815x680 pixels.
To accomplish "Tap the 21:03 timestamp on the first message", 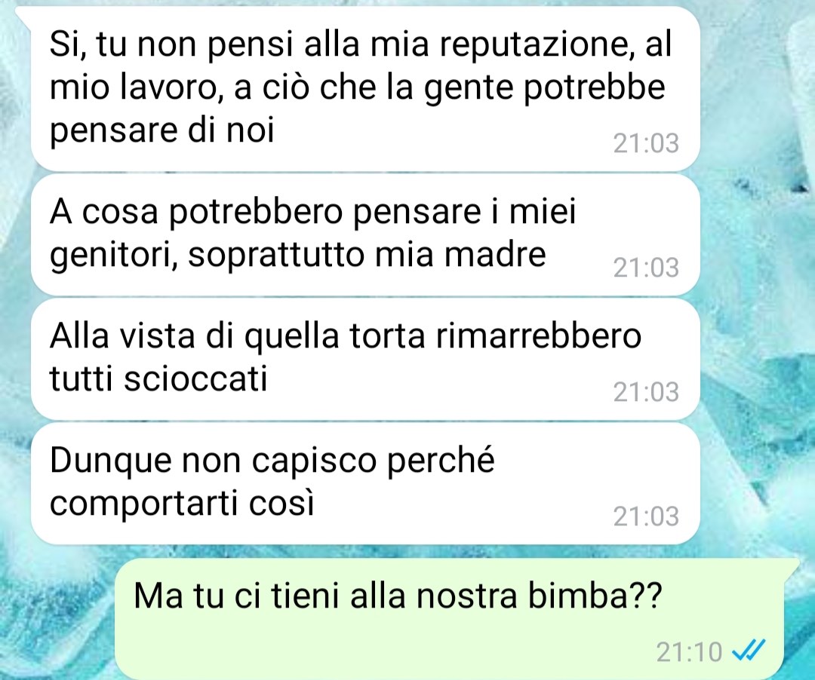I will coord(646,143).
